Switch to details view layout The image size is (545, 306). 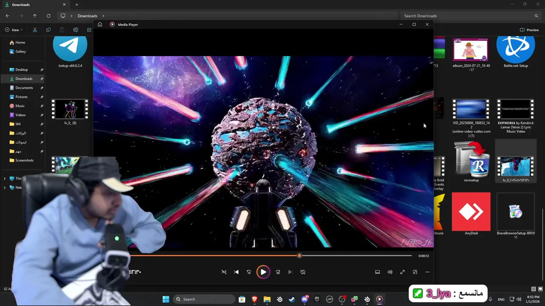(x=534, y=289)
